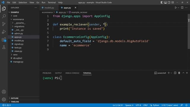Image resolution: width=190 pixels, height=107 pixels.
Task: Switch to the OUTPUT panel tab
Action: 58,73
